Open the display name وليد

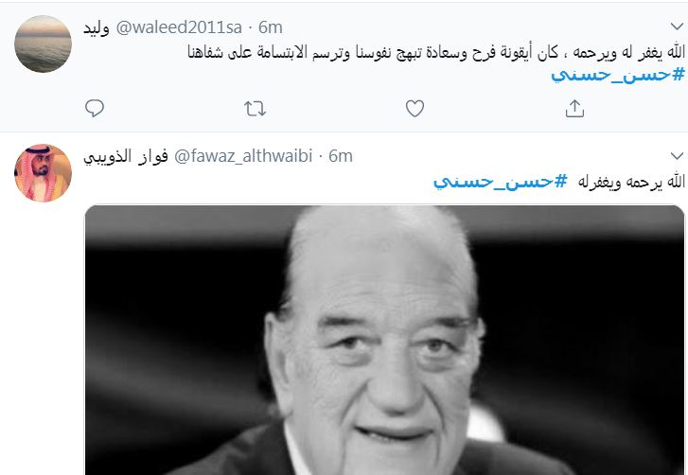[x=97, y=27]
